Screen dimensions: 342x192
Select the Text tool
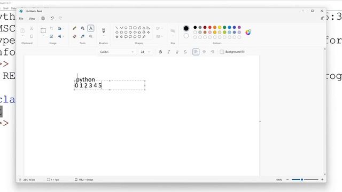click(91, 28)
